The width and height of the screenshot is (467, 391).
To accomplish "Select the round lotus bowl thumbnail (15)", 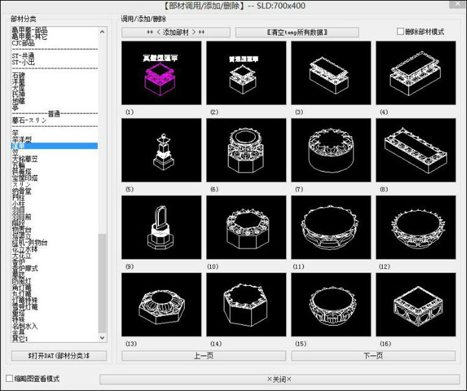I will pyautogui.click(x=331, y=305).
